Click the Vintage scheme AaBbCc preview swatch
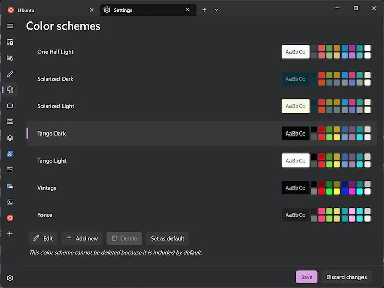This screenshot has height=288, width=384. click(x=295, y=188)
